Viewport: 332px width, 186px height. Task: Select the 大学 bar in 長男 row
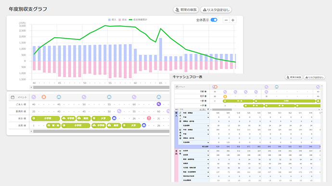(x=131, y=126)
